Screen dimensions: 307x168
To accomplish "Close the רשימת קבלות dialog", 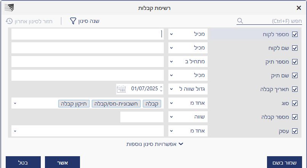I will coord(299,8).
